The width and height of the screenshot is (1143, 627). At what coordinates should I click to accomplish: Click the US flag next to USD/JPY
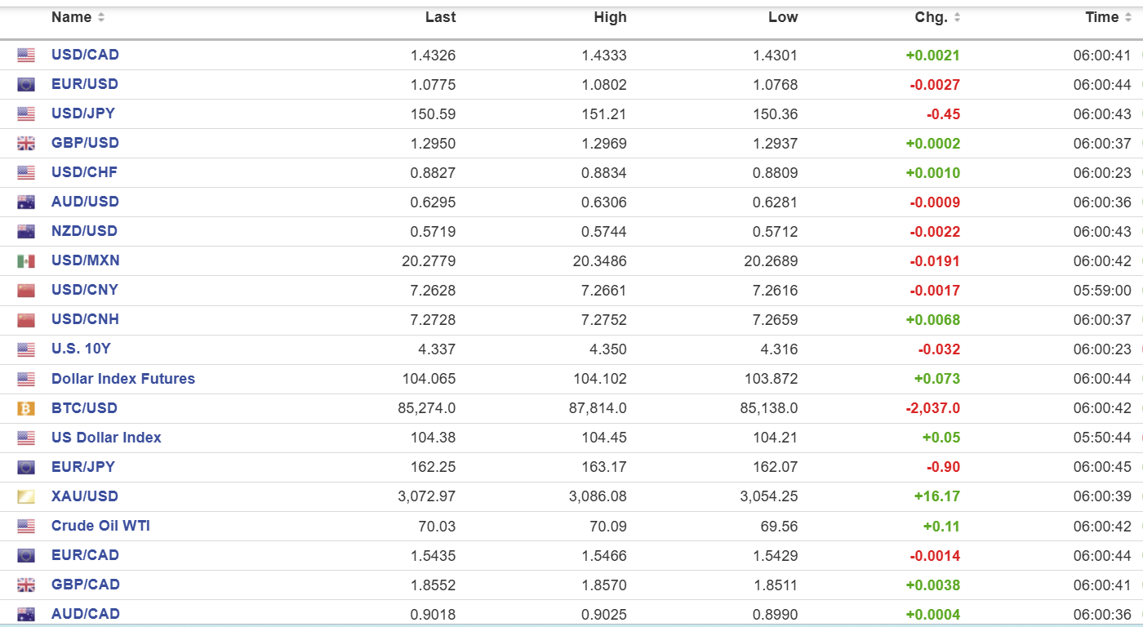click(26, 114)
